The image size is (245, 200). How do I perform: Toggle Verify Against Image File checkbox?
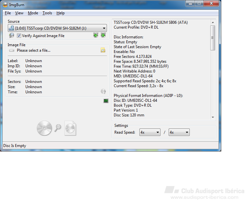coord(19,36)
